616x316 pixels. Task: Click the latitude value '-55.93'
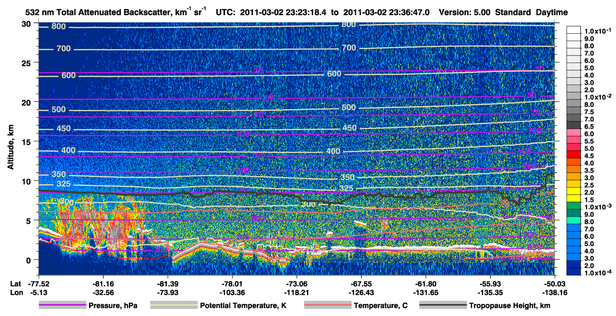click(x=490, y=283)
